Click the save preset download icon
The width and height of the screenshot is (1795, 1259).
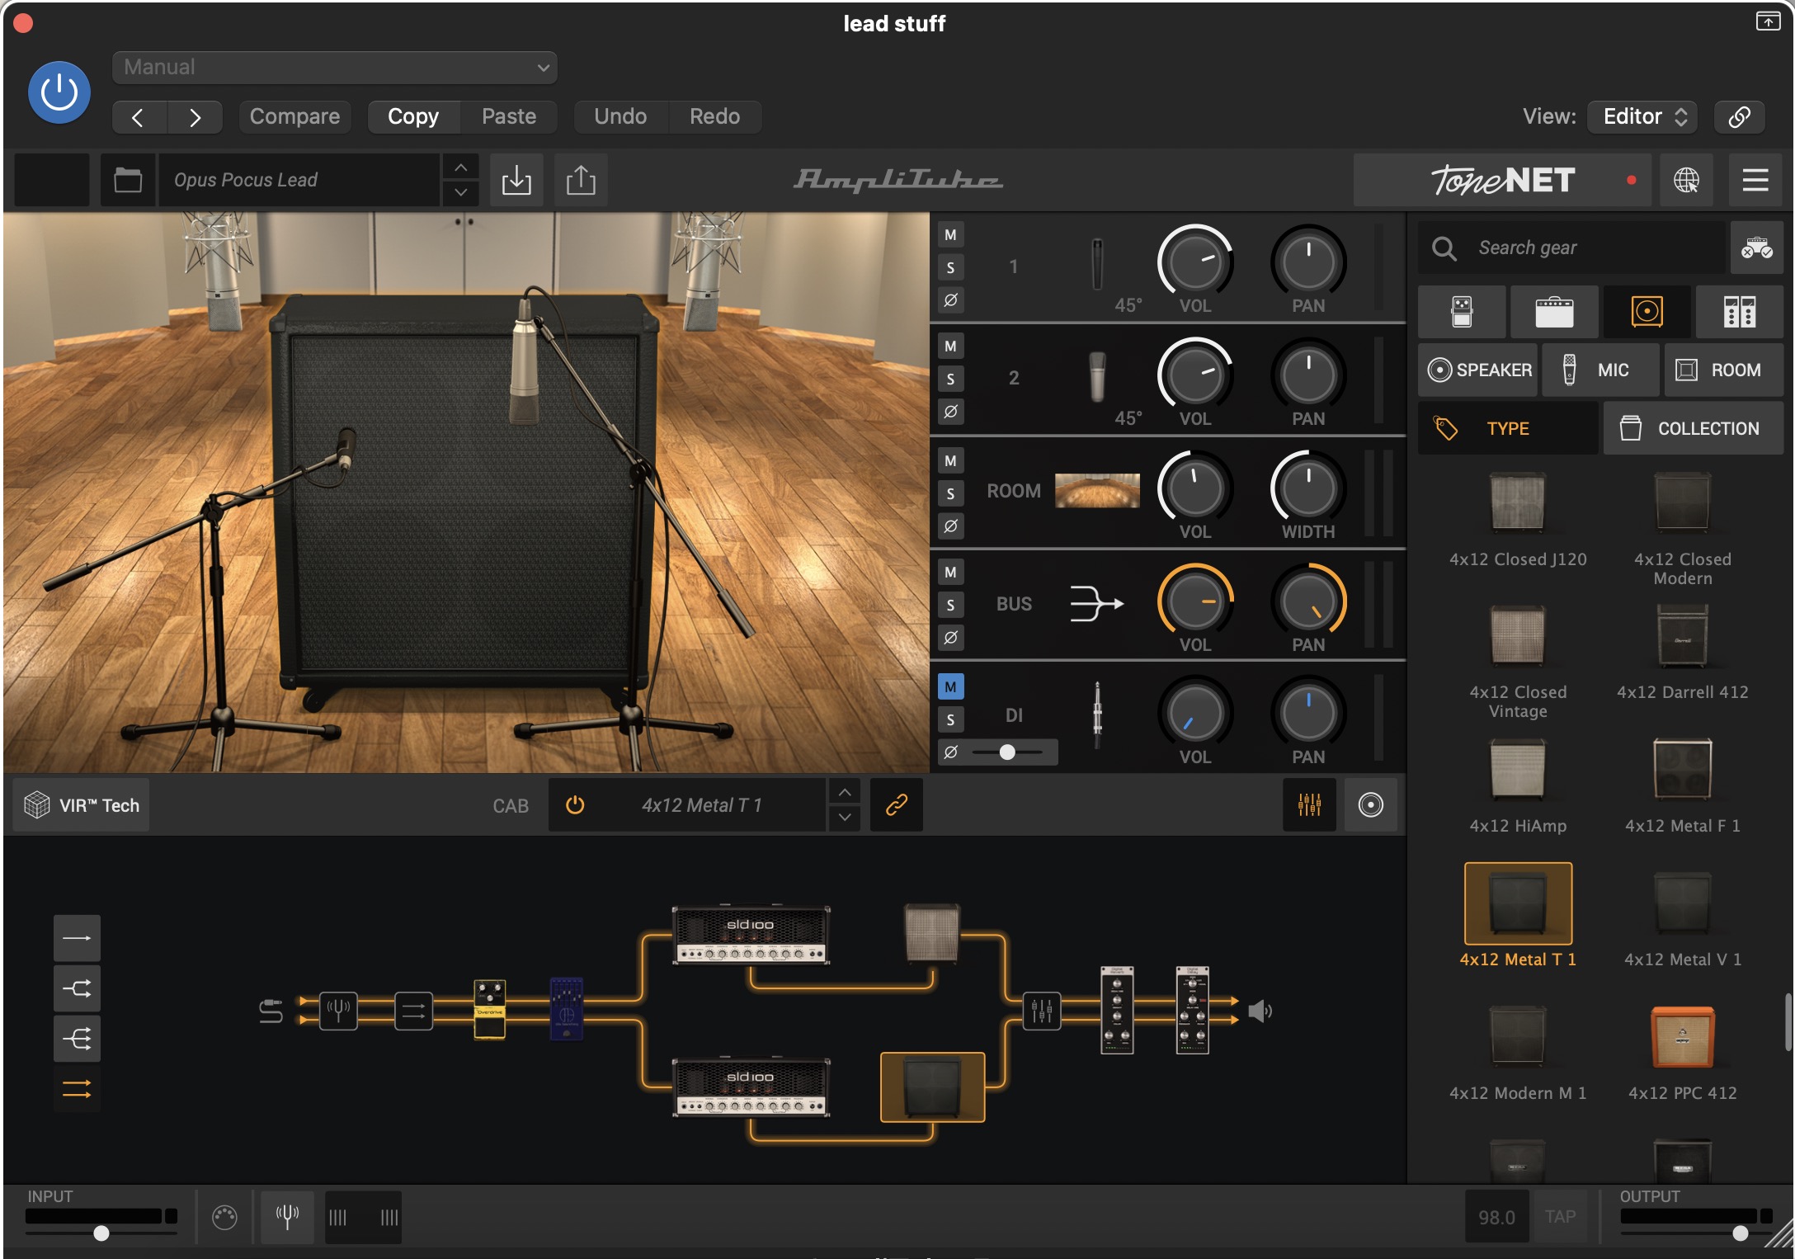point(516,180)
